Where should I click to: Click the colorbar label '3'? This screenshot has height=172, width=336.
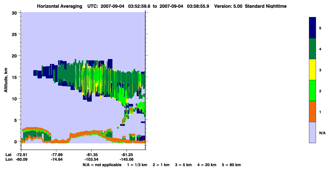tap(320, 70)
